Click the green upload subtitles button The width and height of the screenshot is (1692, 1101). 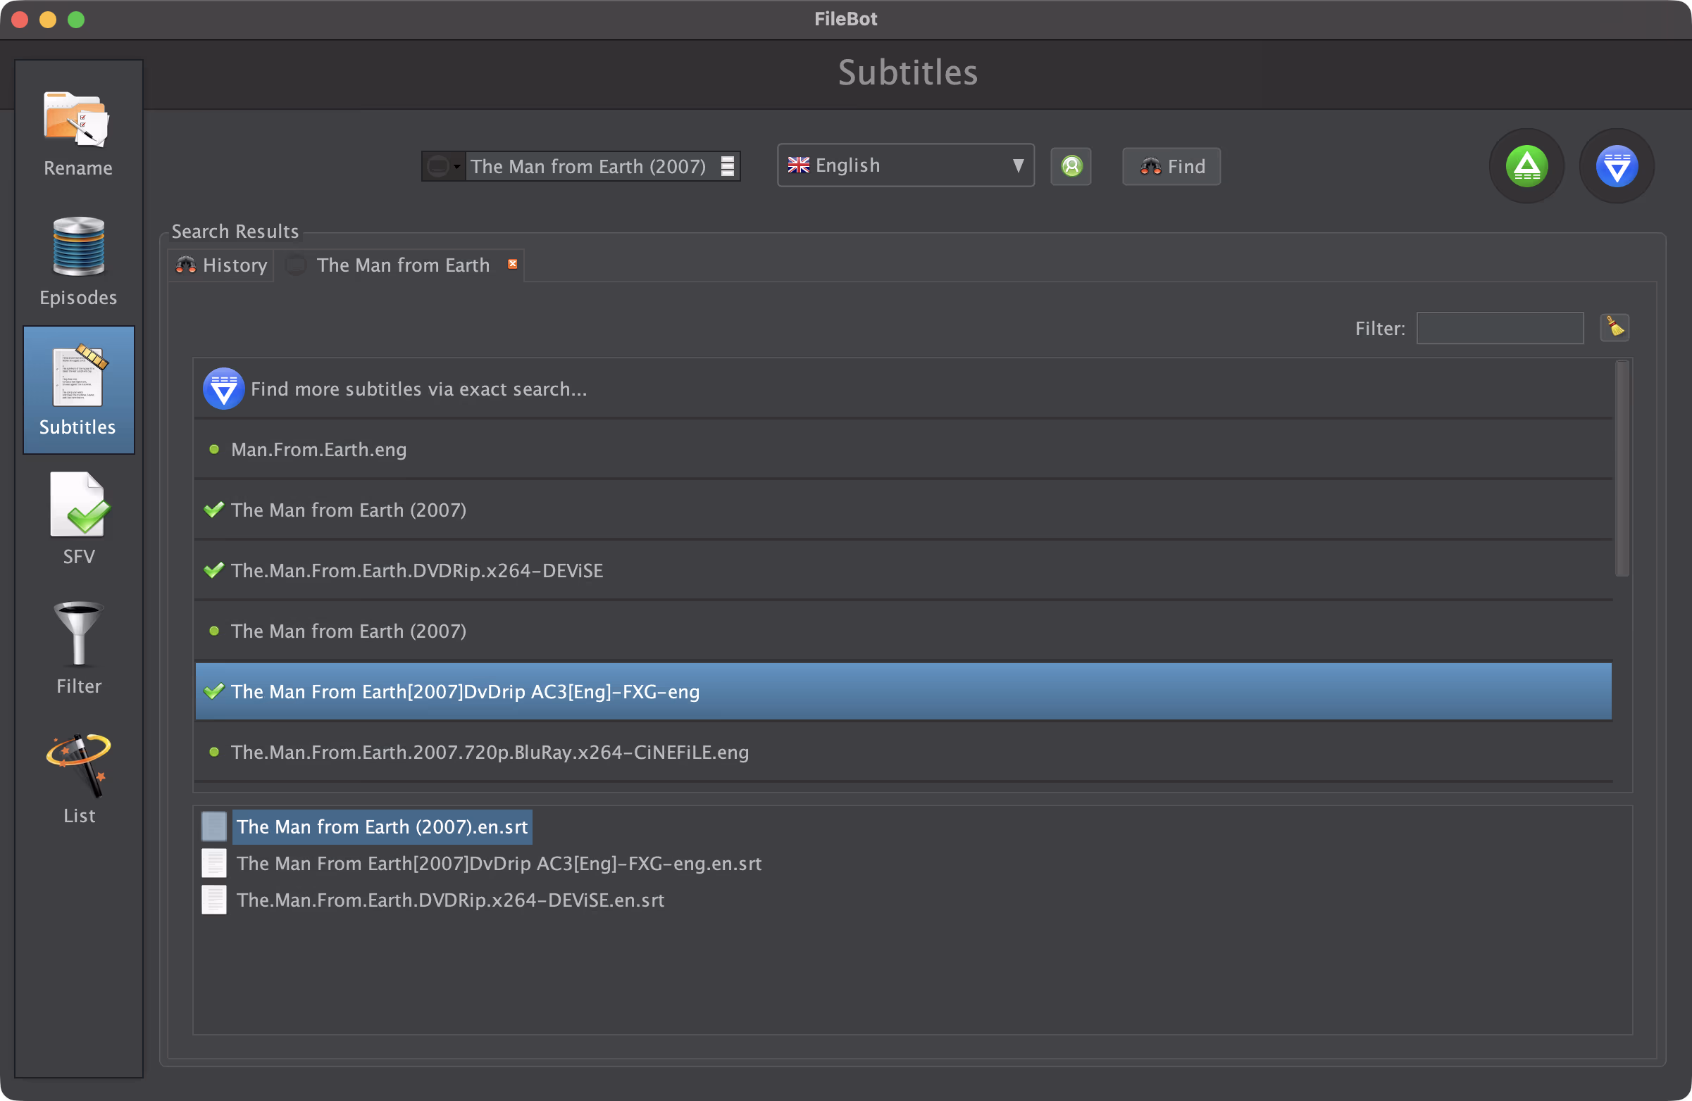[x=1526, y=166]
